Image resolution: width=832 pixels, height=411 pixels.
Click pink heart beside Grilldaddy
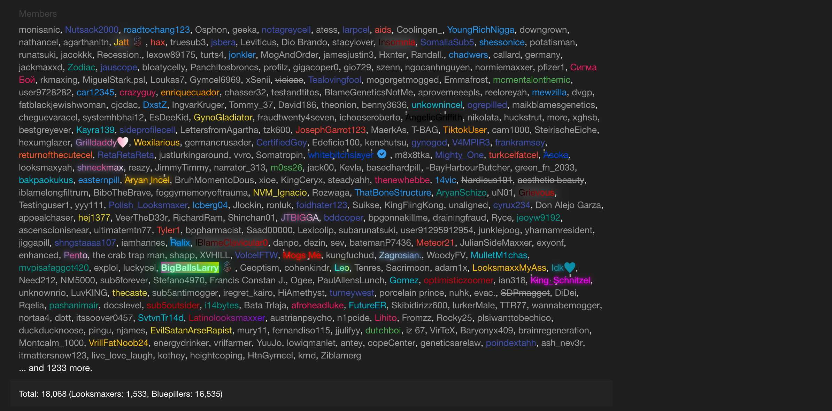tap(123, 142)
